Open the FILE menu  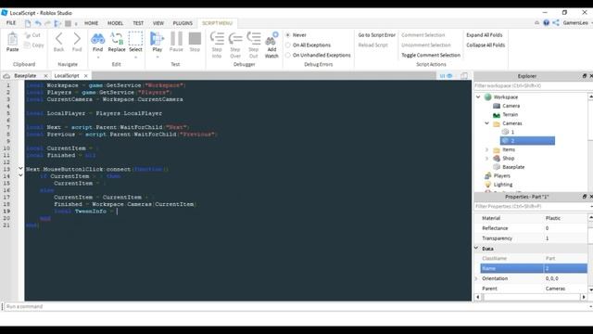[11, 23]
